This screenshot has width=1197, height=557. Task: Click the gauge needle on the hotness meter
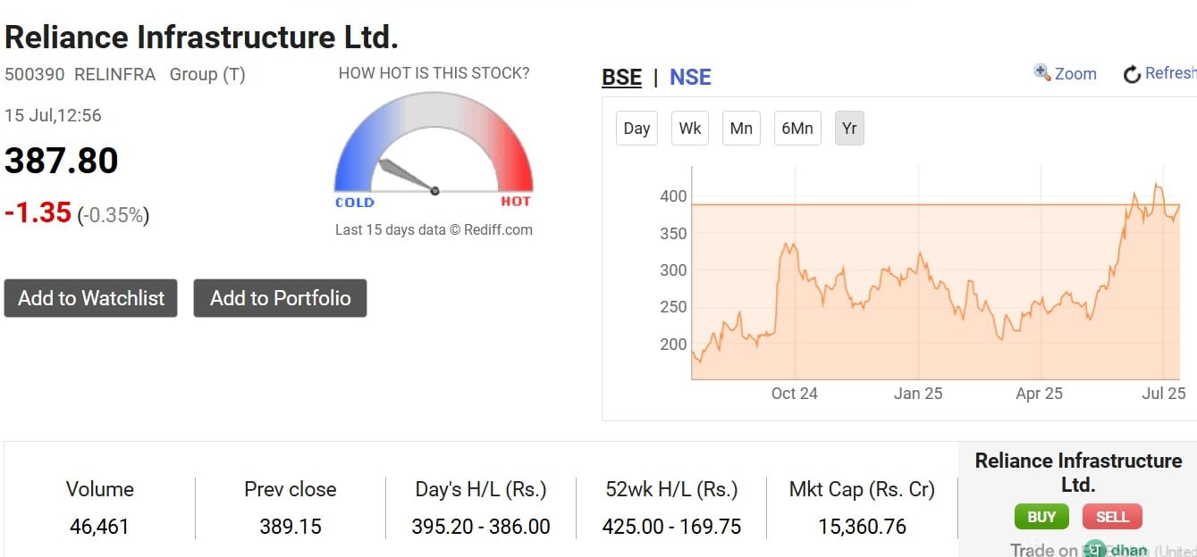[x=408, y=176]
